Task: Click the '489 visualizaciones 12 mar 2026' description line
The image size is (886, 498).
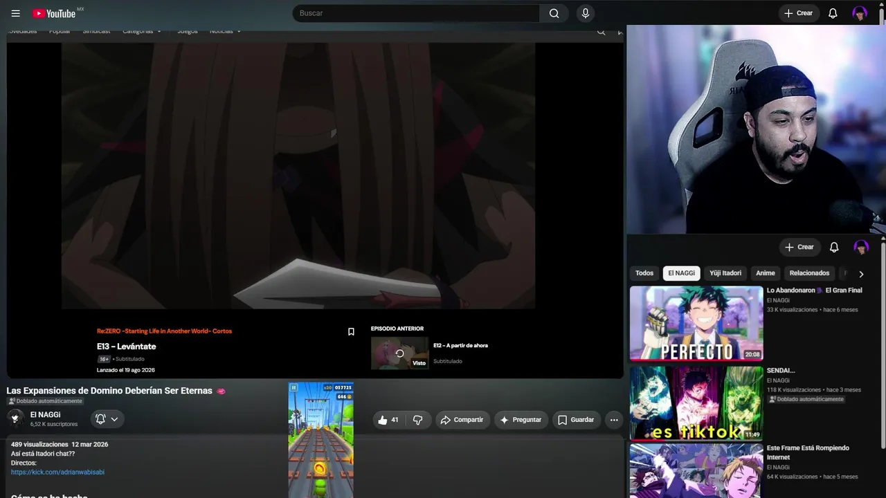Action: click(x=60, y=444)
